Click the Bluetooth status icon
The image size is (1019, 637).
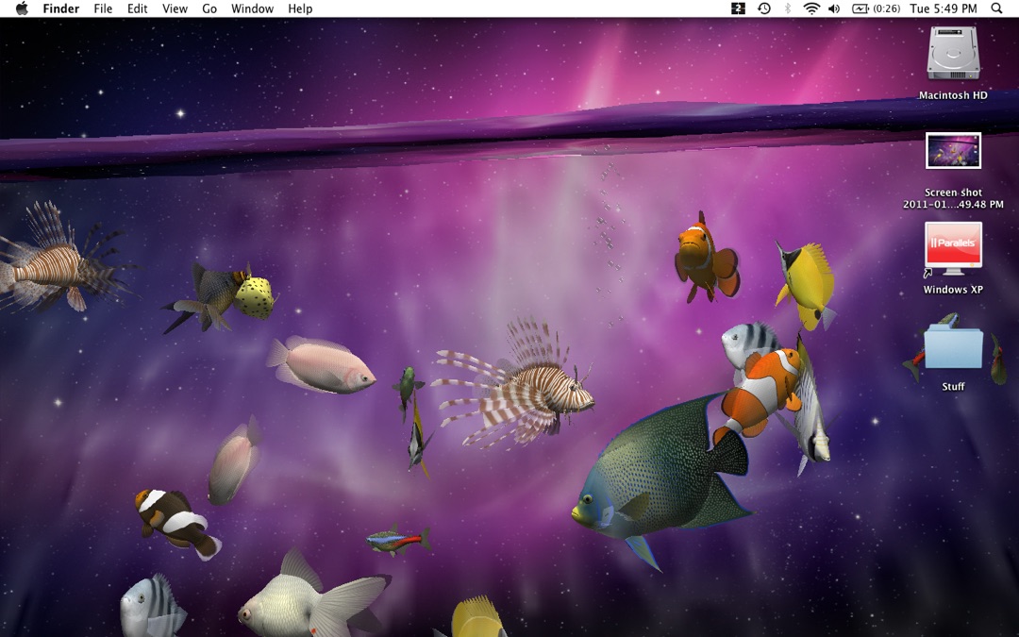(788, 8)
